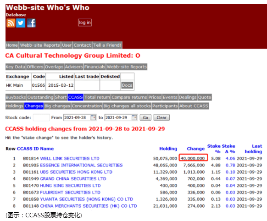The image size is (267, 221).
Task: Sort by Stake % column header
Action: pyautogui.click(x=214, y=149)
